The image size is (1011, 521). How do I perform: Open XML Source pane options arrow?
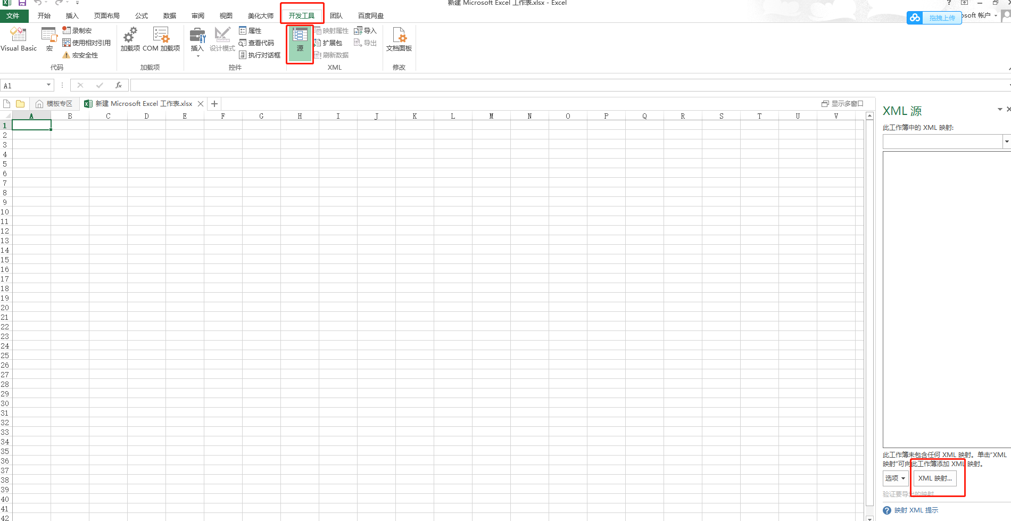1000,109
